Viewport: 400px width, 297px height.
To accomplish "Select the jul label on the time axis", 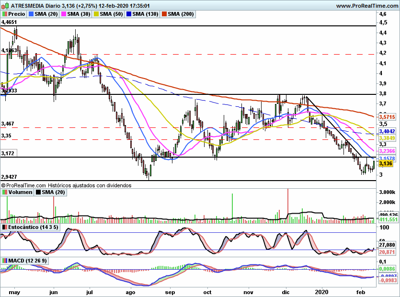I will [89, 292].
